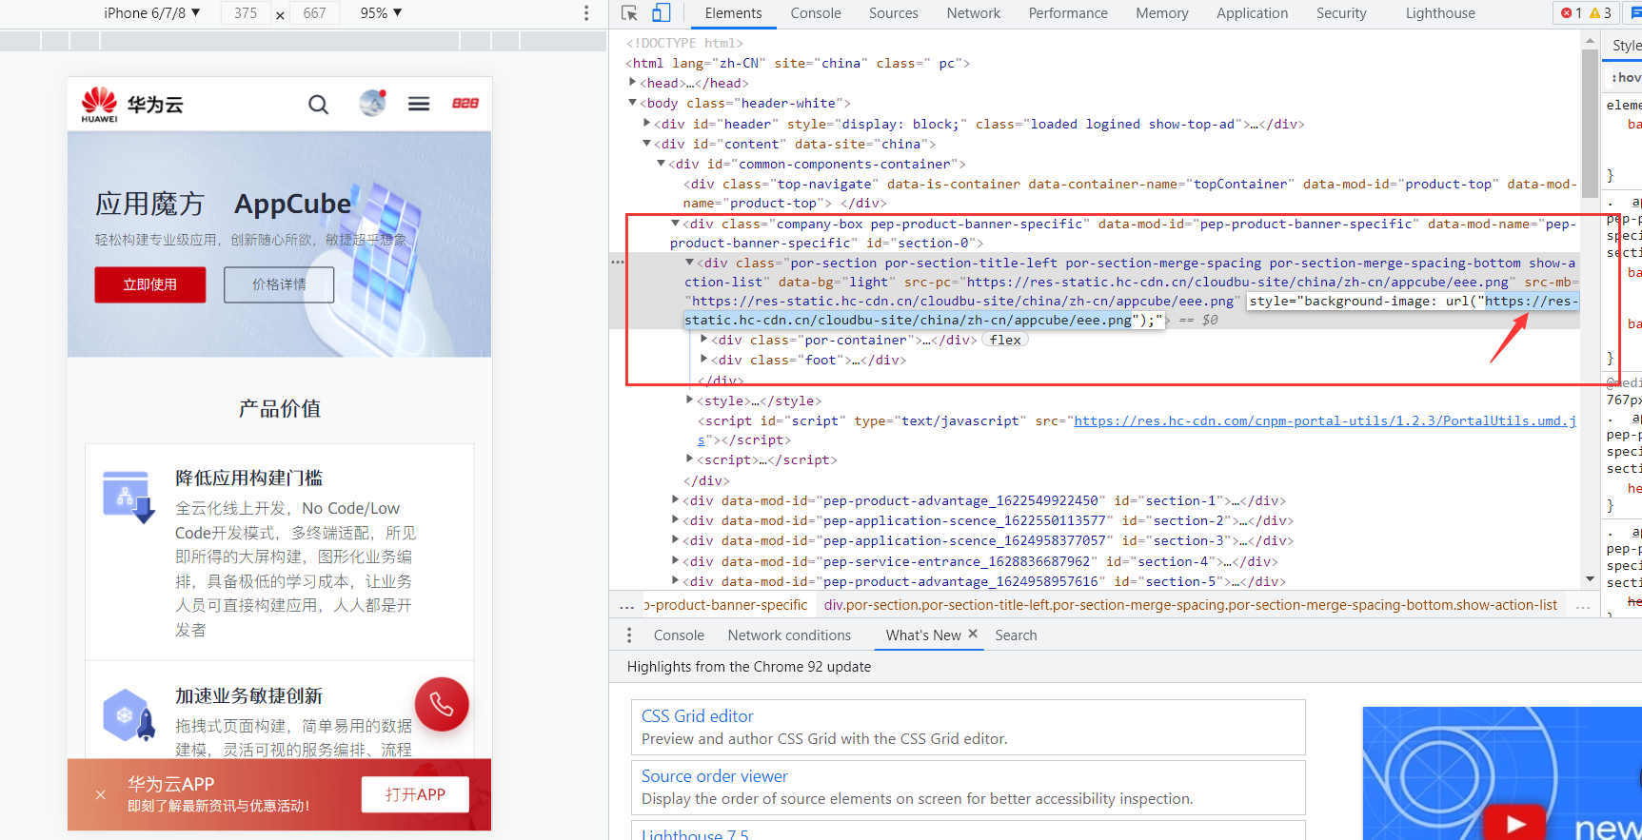The height and width of the screenshot is (840, 1642).
Task: Click the Elements panel vertical scrollbar thumb
Action: coord(1590,123)
